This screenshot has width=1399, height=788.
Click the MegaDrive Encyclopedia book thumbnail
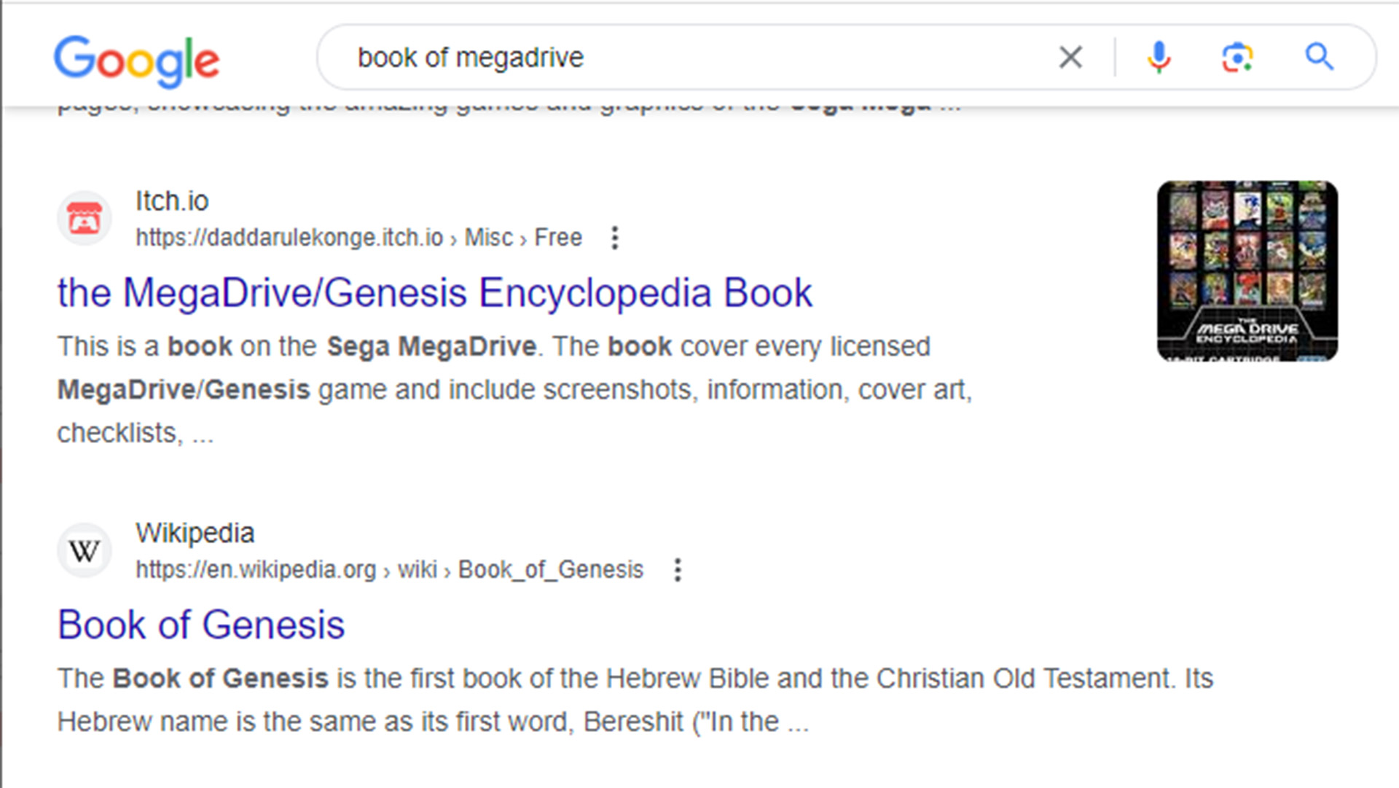1245,271
